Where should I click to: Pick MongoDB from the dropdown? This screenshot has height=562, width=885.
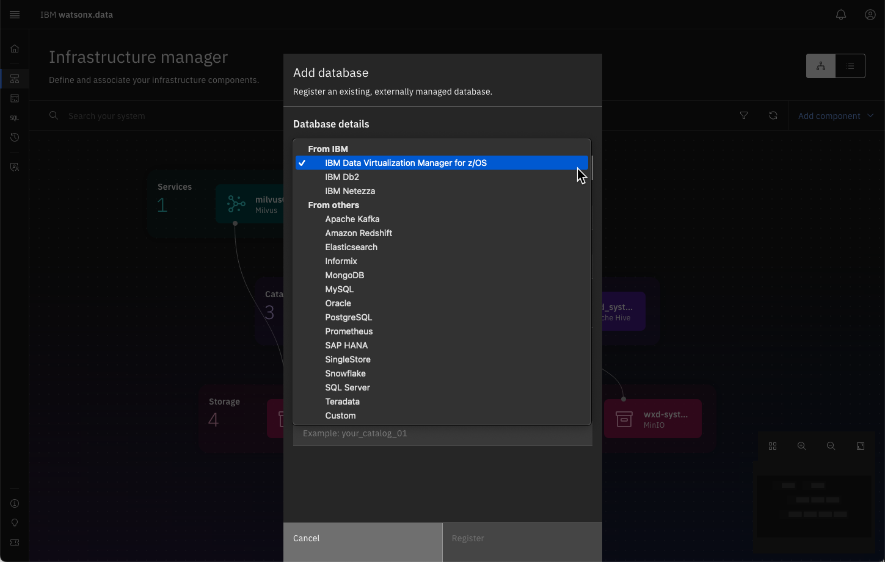click(442, 275)
